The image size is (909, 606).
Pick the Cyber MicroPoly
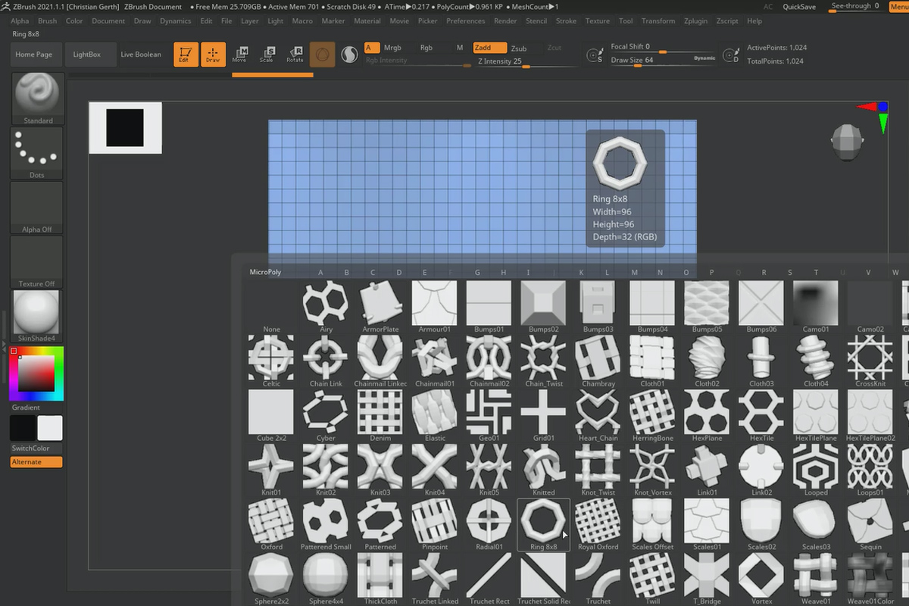tap(326, 416)
